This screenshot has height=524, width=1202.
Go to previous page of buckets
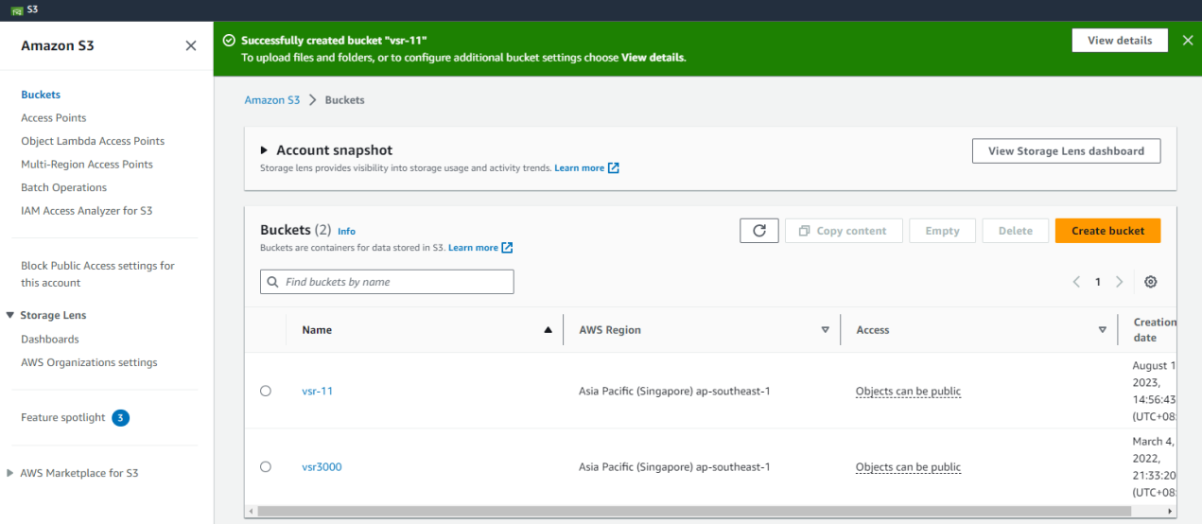click(x=1076, y=282)
